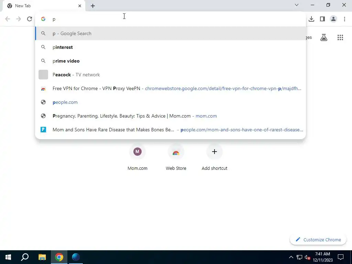The width and height of the screenshot is (352, 264).
Task: Click the Peacock gray thumbnail icon
Action: [x=43, y=75]
